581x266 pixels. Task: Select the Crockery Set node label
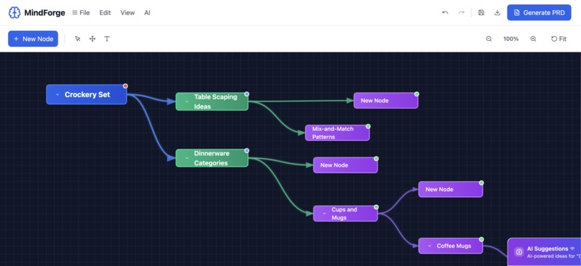pos(87,95)
